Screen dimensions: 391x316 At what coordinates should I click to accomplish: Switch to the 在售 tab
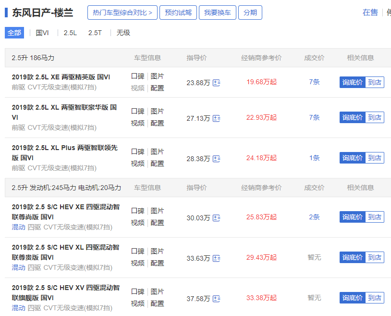tap(370, 13)
